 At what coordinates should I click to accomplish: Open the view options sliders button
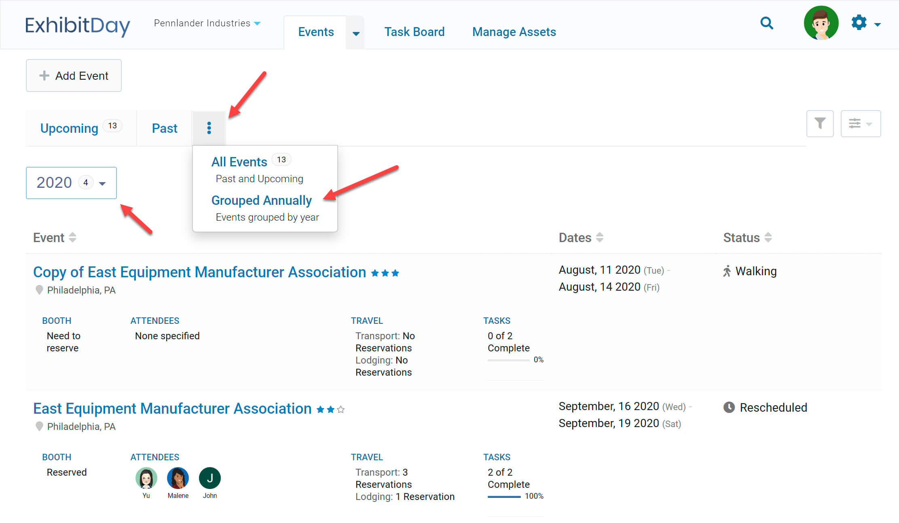click(x=861, y=123)
